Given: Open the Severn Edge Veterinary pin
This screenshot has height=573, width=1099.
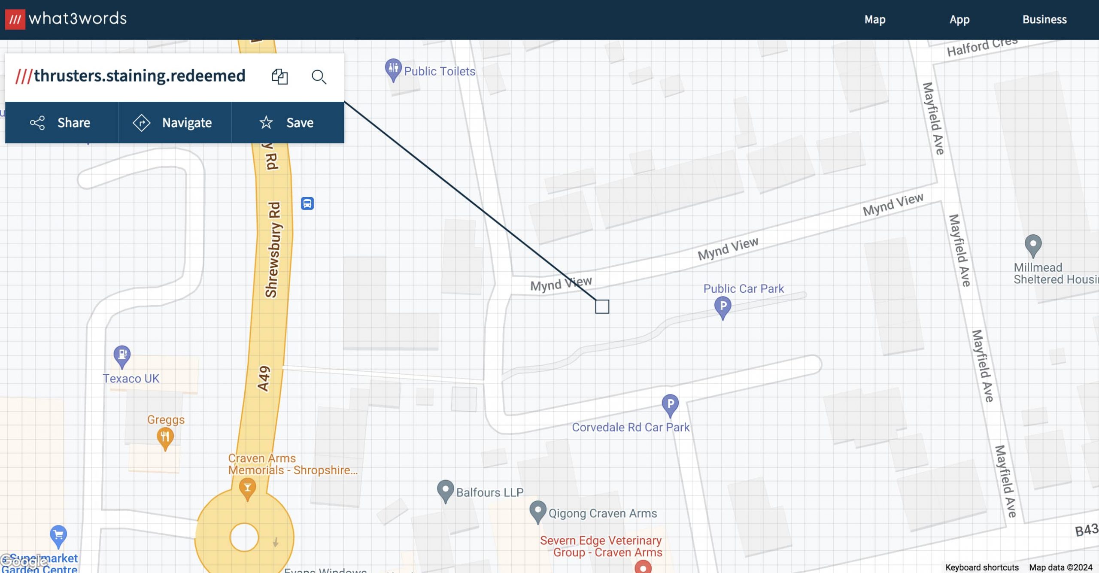Looking at the screenshot, I should tap(643, 567).
